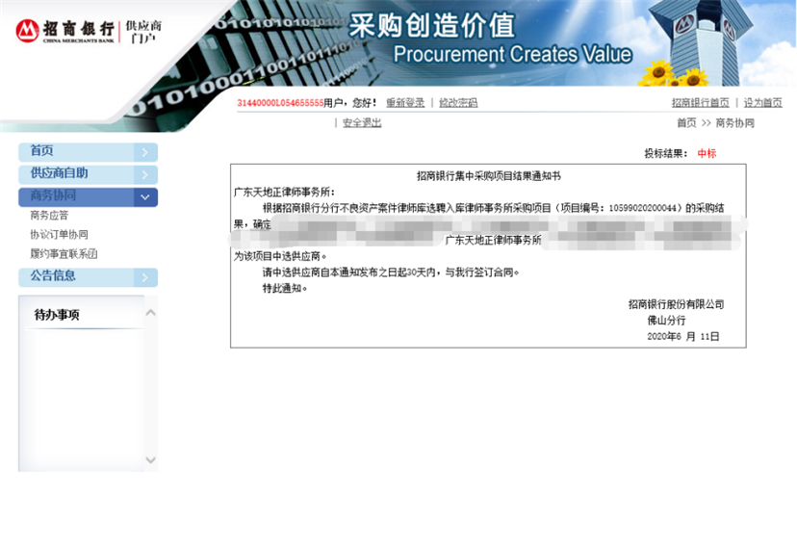This screenshot has width=797, height=544.
Task: Click the 采购创造价值 banner heading
Action: 432,25
